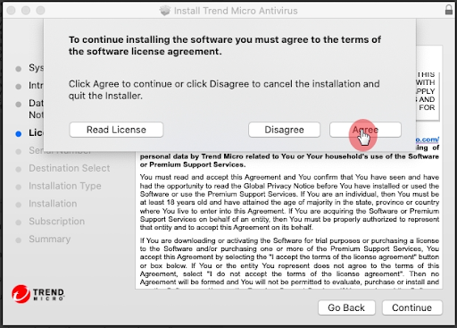The height and width of the screenshot is (328, 457).
Task: Click Agree to accept the license
Action: point(365,130)
